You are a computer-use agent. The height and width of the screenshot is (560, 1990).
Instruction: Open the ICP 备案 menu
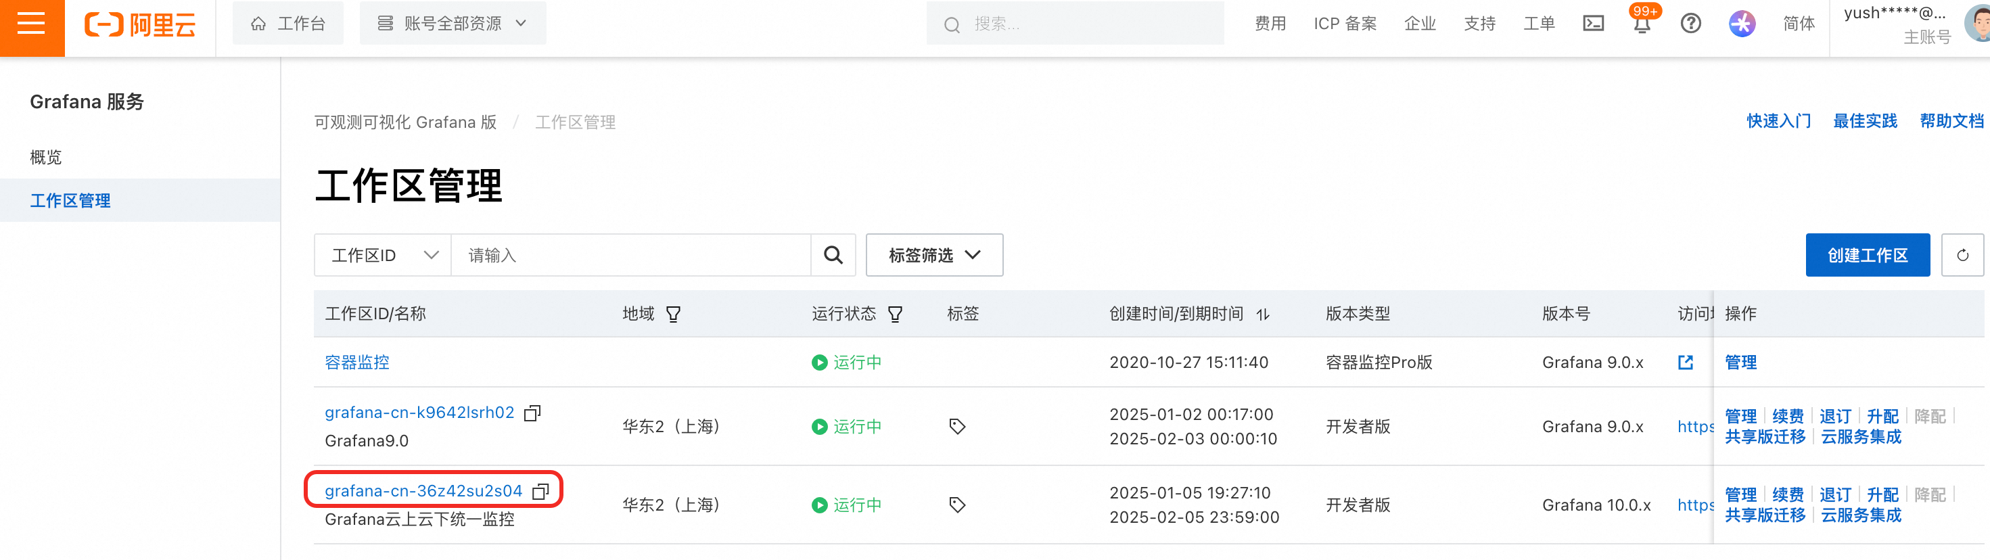1345,24
